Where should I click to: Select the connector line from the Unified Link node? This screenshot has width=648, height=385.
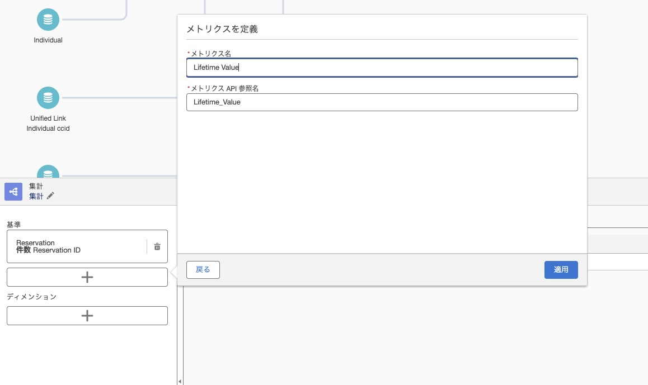(119, 98)
